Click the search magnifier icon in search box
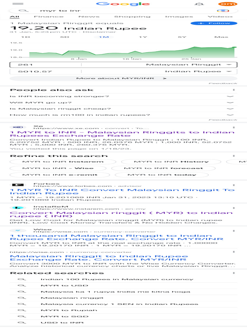Screen dimensions: 247x330 (x=23, y=11)
